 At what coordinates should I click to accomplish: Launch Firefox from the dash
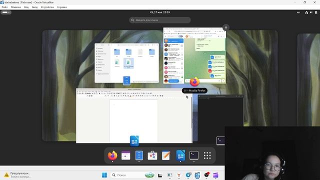(112, 155)
